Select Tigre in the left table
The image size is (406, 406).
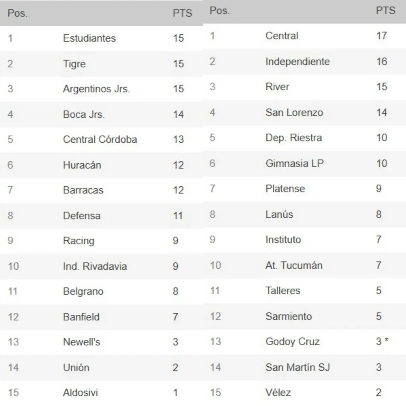point(74,64)
